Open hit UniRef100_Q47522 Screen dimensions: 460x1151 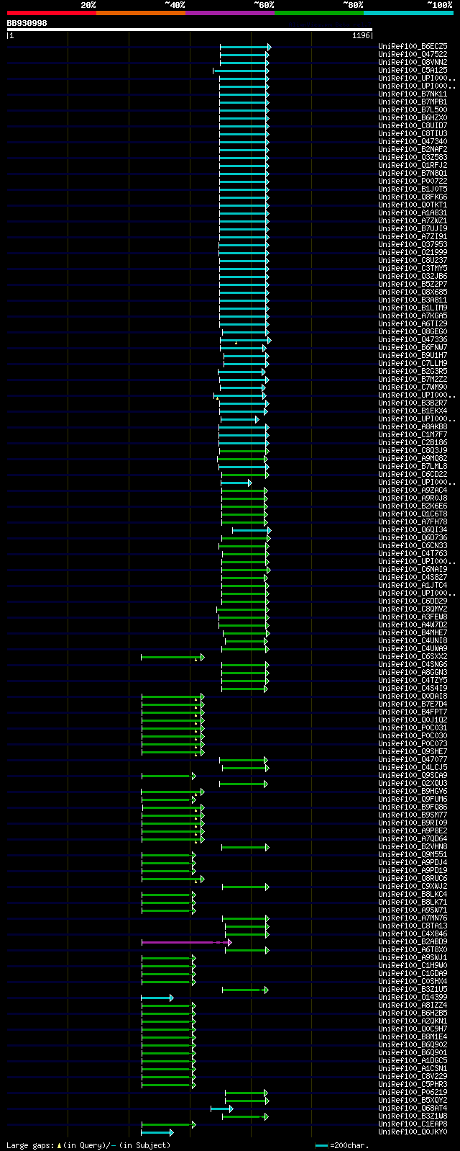(413, 55)
